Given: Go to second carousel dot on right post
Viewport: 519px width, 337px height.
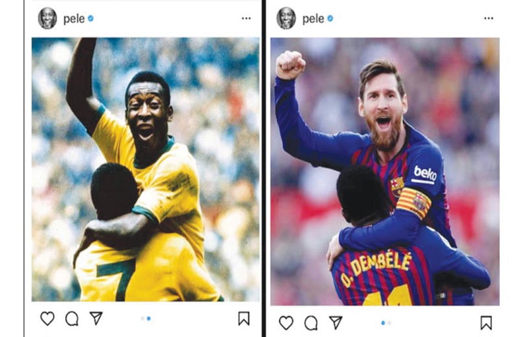Looking at the screenshot, I should tap(389, 323).
